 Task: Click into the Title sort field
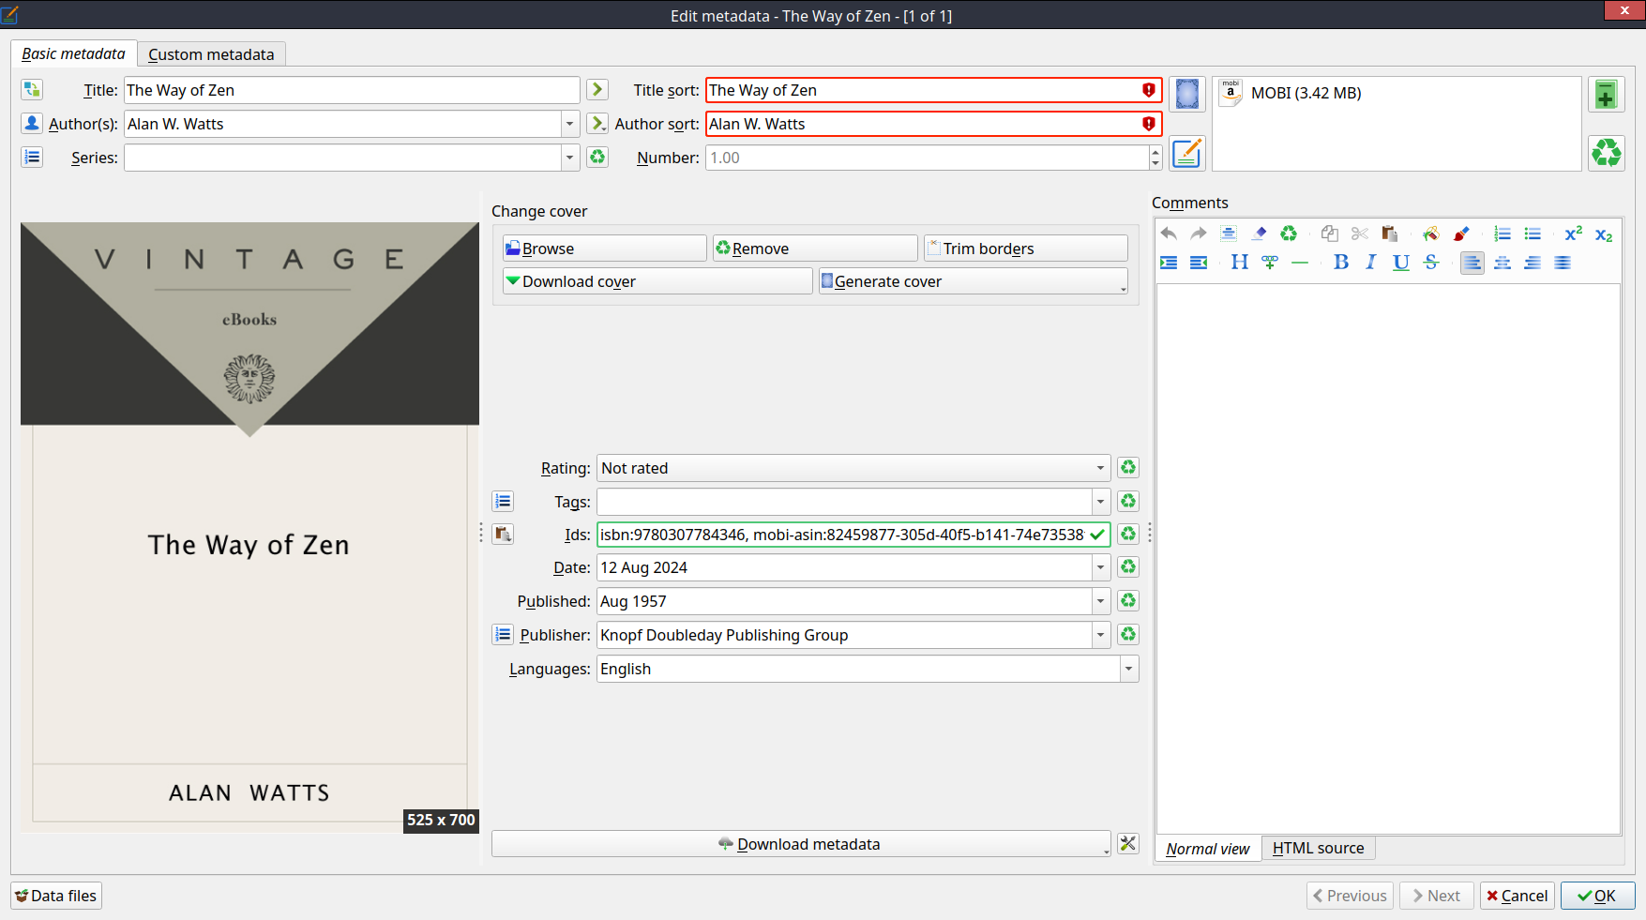(934, 90)
